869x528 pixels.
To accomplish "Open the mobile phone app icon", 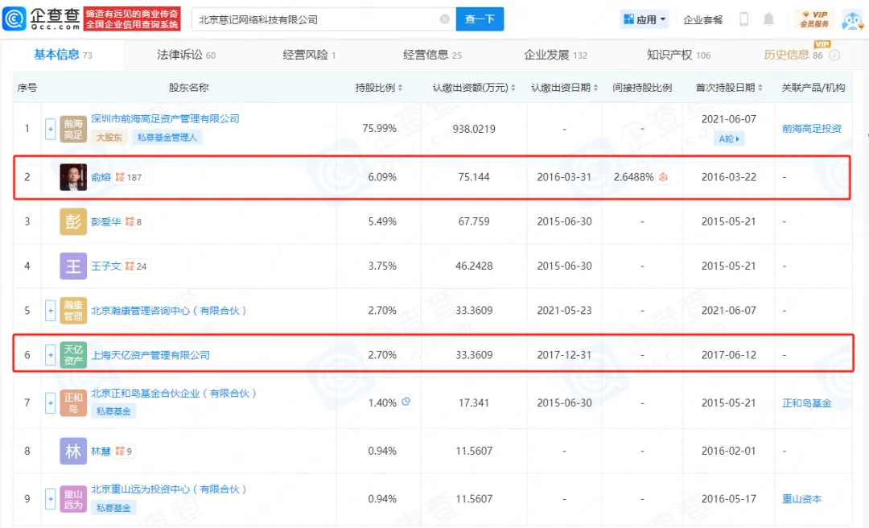I will pos(743,19).
